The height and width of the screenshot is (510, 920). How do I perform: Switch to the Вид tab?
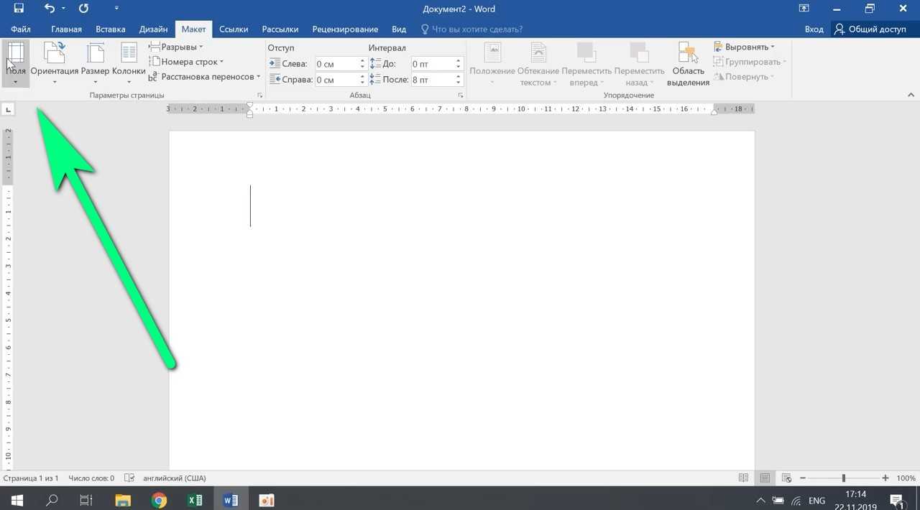[x=399, y=29]
